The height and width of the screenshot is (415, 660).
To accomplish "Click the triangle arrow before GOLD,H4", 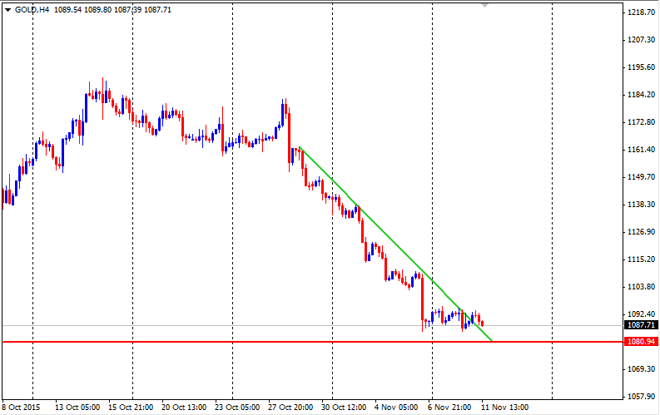I will pyautogui.click(x=7, y=10).
